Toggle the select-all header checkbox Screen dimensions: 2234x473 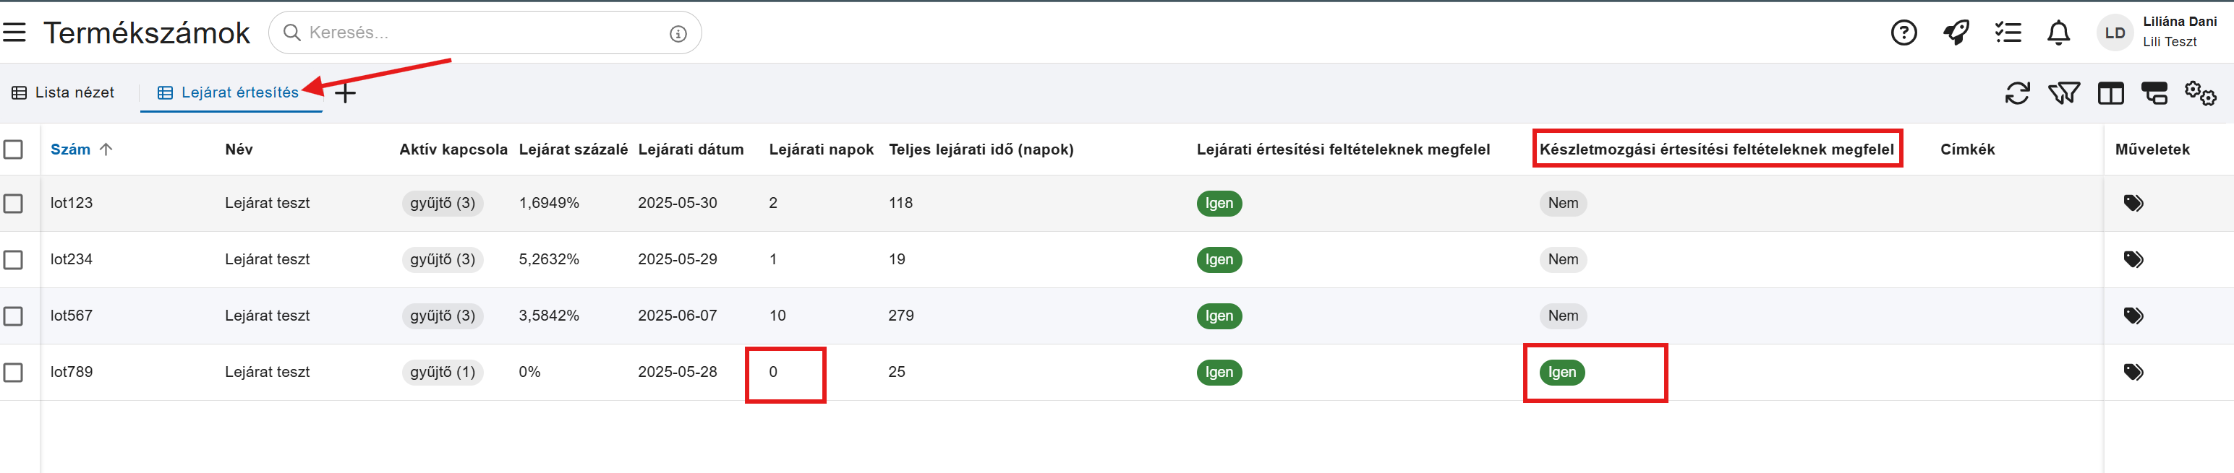13,150
